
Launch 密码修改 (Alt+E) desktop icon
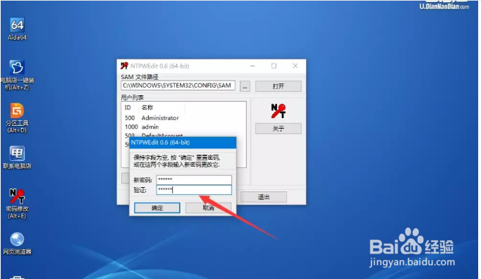coord(17,203)
